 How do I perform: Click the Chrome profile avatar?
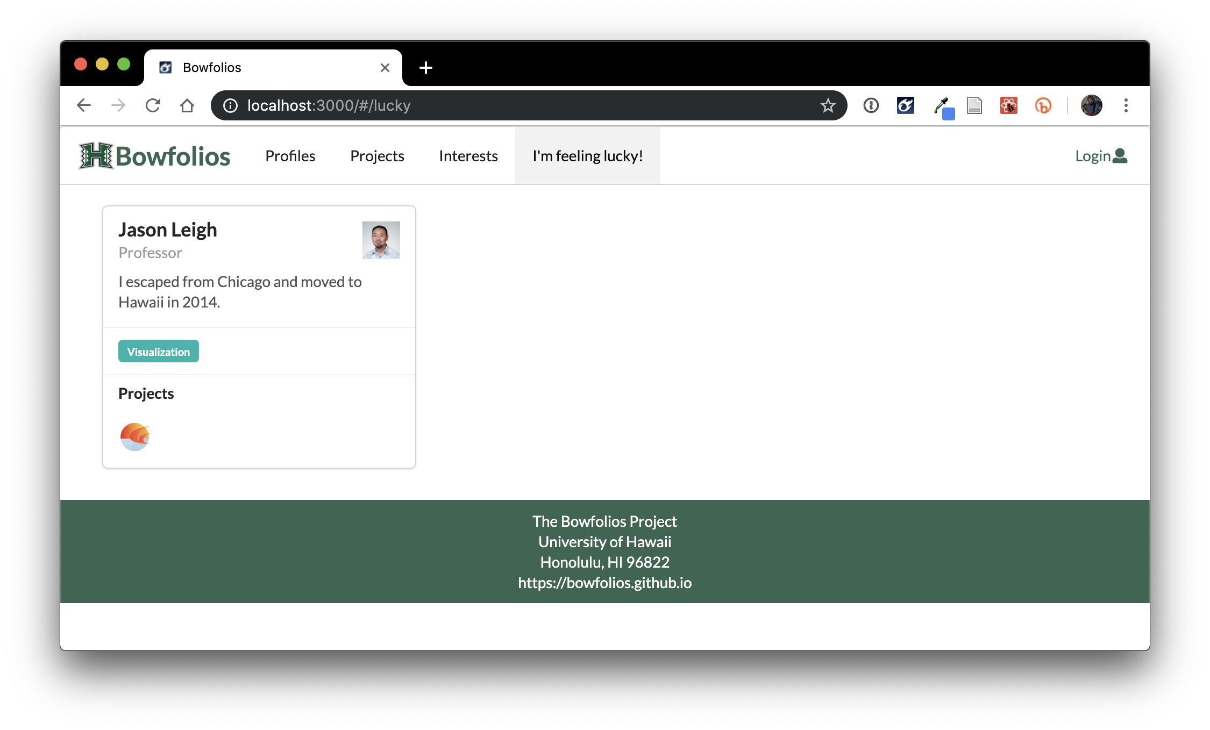point(1091,105)
